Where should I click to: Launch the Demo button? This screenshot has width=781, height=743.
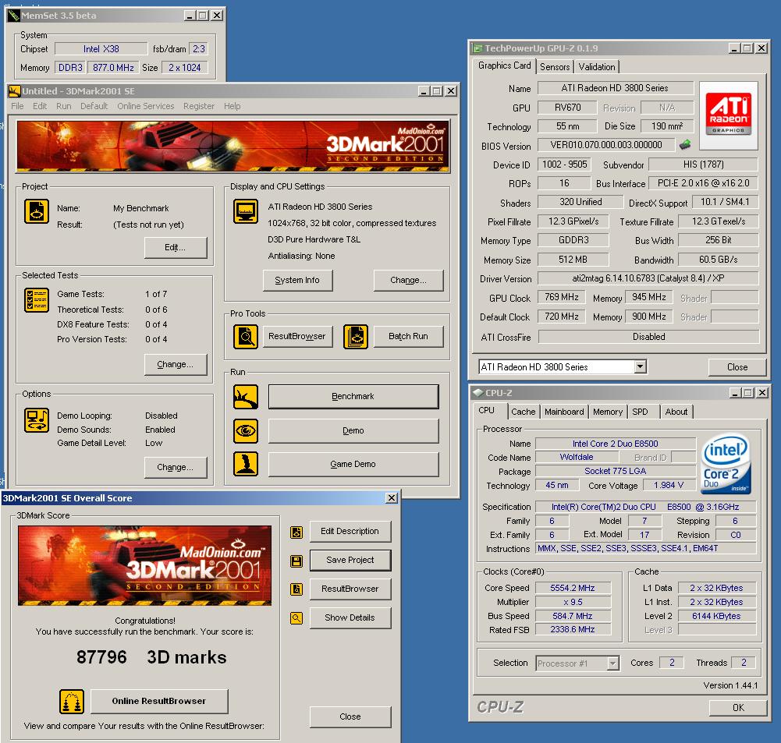[353, 431]
